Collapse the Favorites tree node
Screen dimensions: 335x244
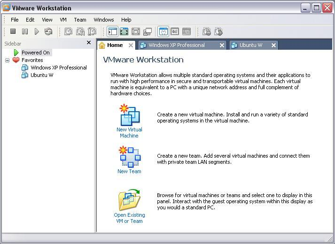(x=7, y=61)
